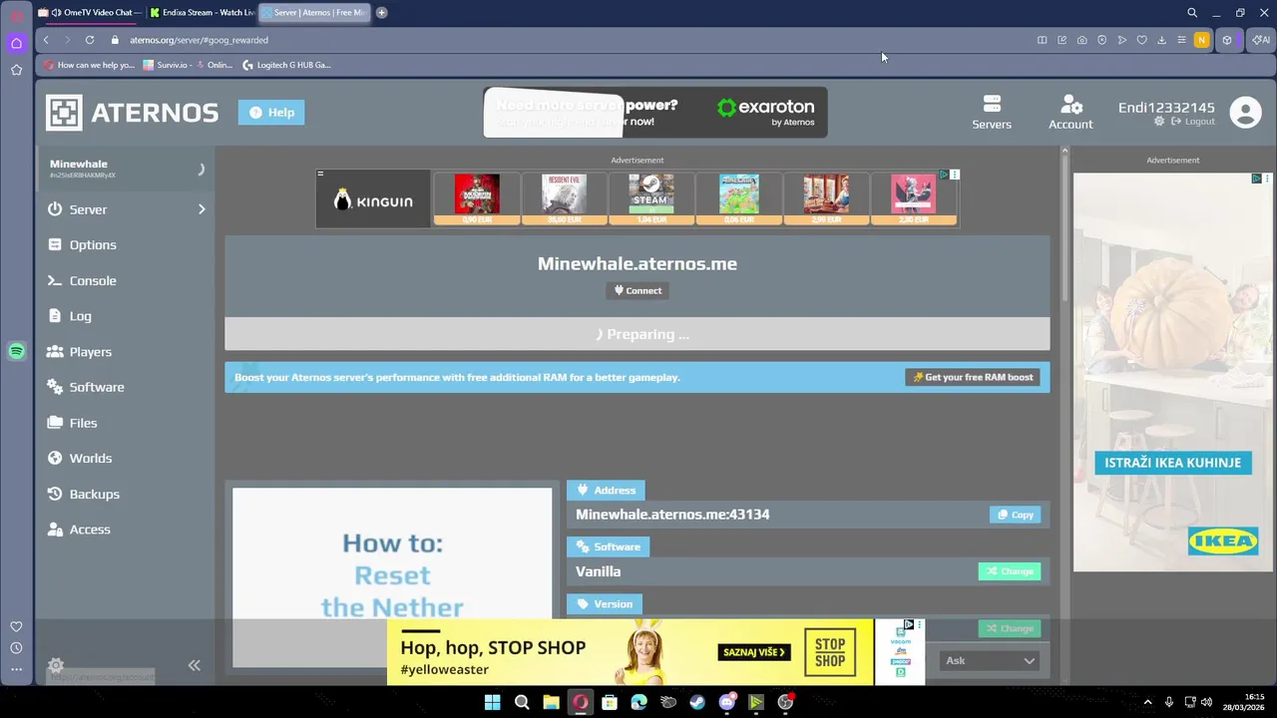Viewport: 1277px width, 718px height.
Task: Take a snapshot with camera toolbar icon
Action: (1081, 40)
